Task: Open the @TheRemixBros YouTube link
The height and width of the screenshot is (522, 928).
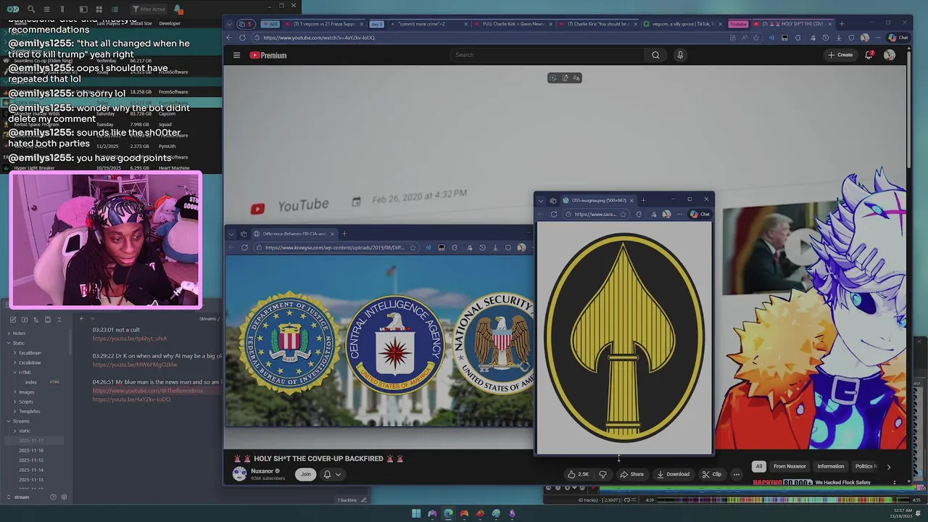Action: coord(148,391)
